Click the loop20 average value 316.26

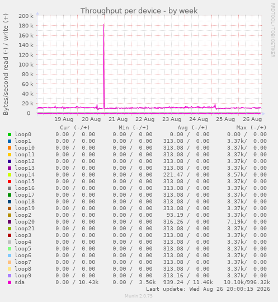pos(173,222)
